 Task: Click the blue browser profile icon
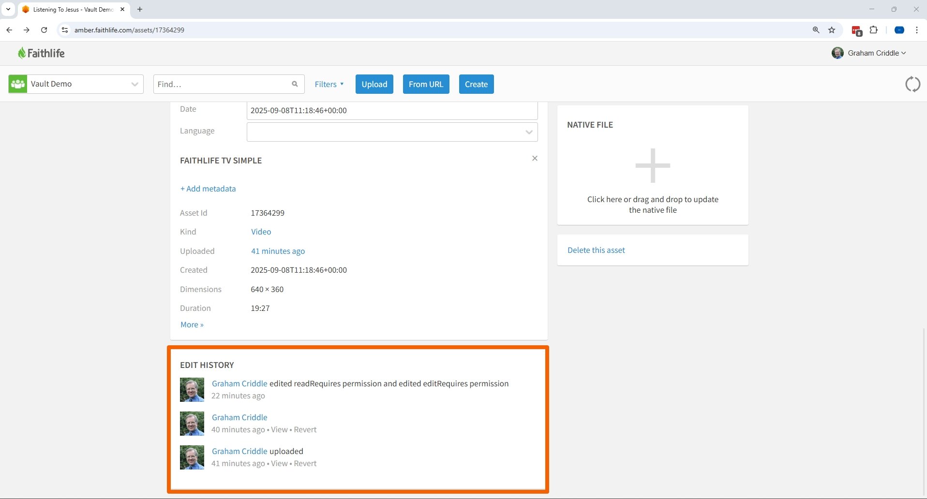pyautogui.click(x=899, y=30)
